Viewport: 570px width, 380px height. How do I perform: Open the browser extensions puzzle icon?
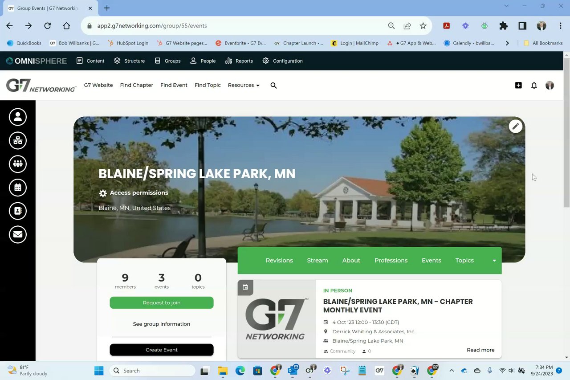503,26
